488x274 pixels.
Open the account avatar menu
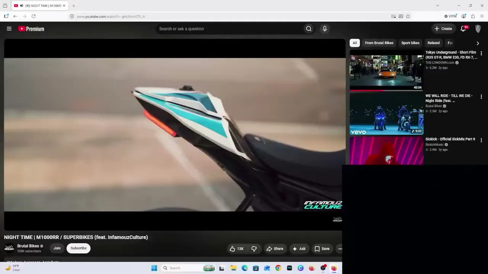478,29
